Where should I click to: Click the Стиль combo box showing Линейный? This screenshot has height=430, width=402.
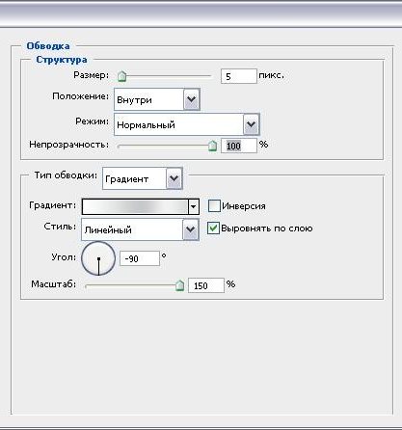coord(140,229)
